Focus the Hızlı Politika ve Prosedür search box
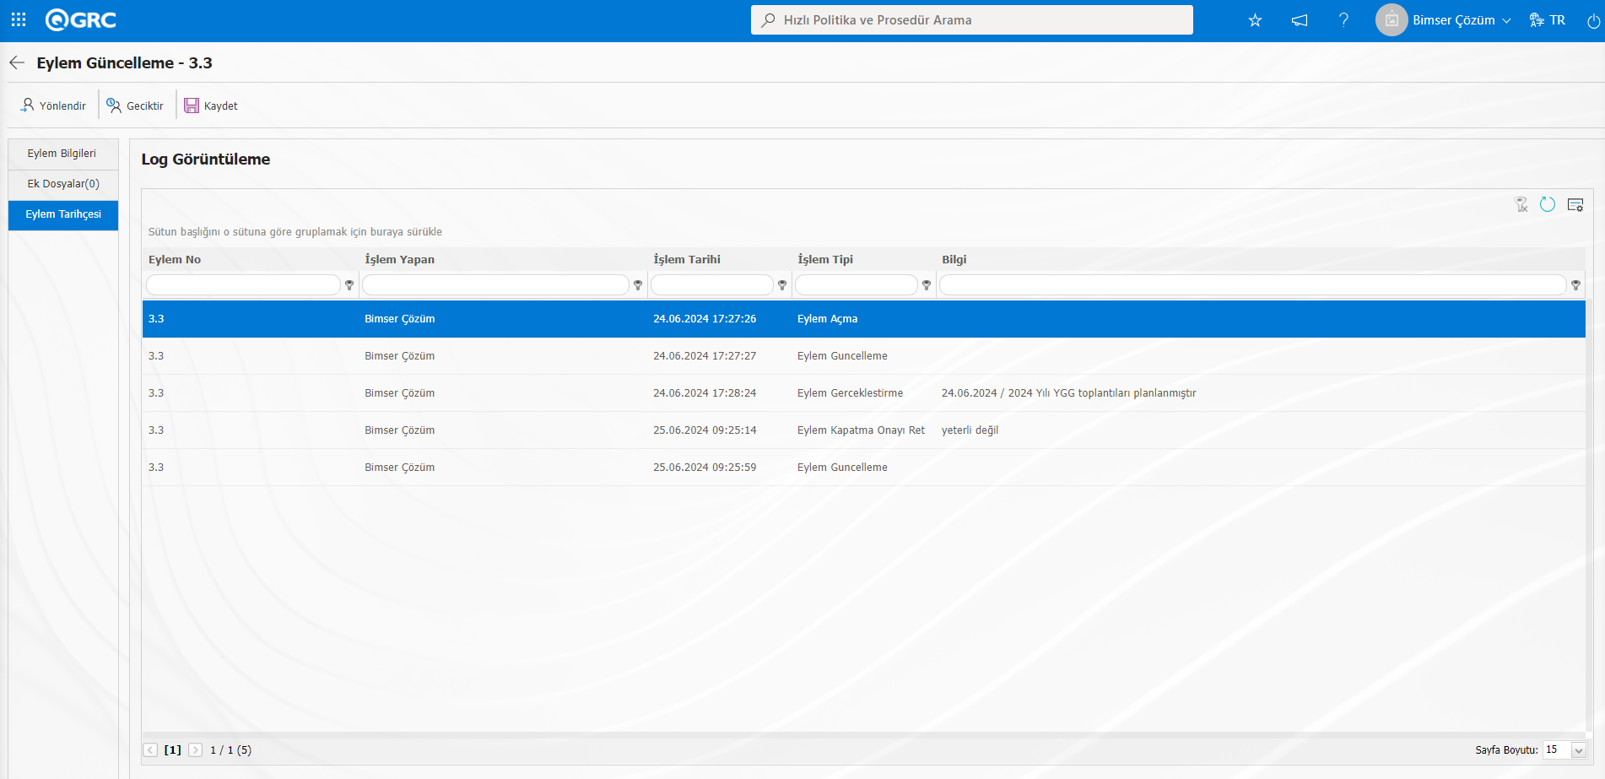The image size is (1605, 779). [972, 19]
